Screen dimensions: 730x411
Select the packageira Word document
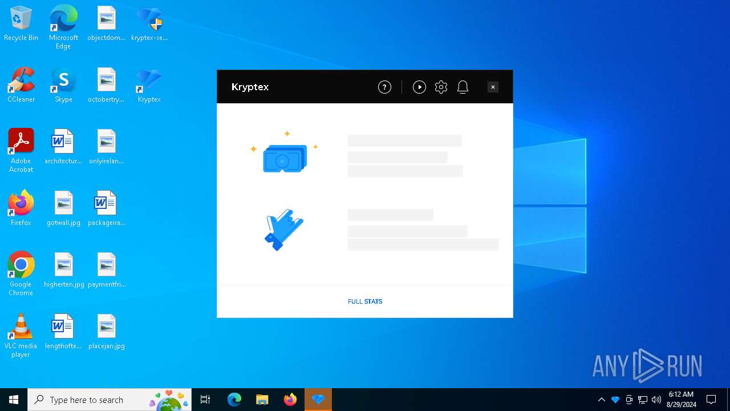(107, 209)
